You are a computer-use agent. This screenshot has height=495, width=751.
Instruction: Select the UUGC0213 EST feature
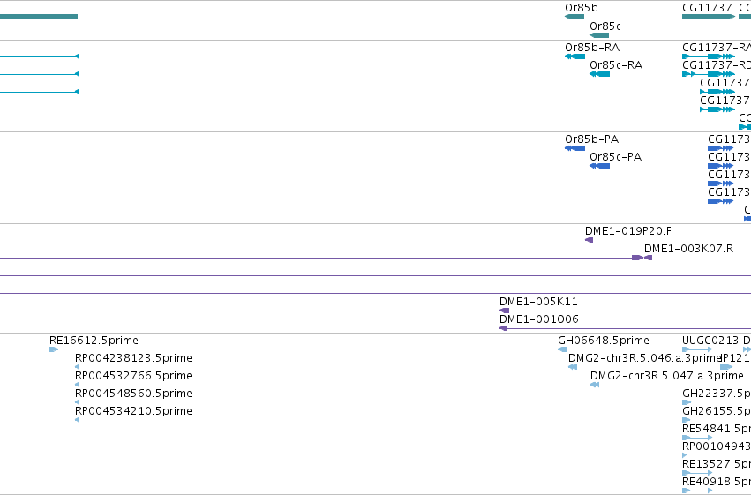tap(697, 349)
